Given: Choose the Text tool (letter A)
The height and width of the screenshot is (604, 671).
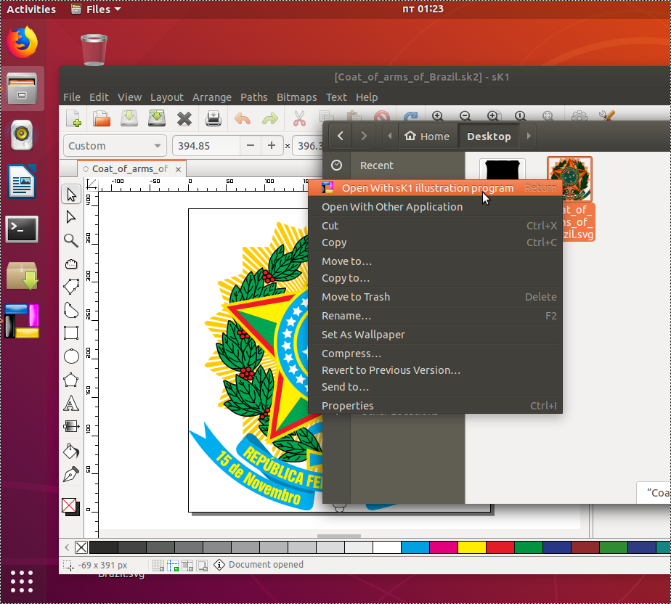Looking at the screenshot, I should [x=71, y=403].
